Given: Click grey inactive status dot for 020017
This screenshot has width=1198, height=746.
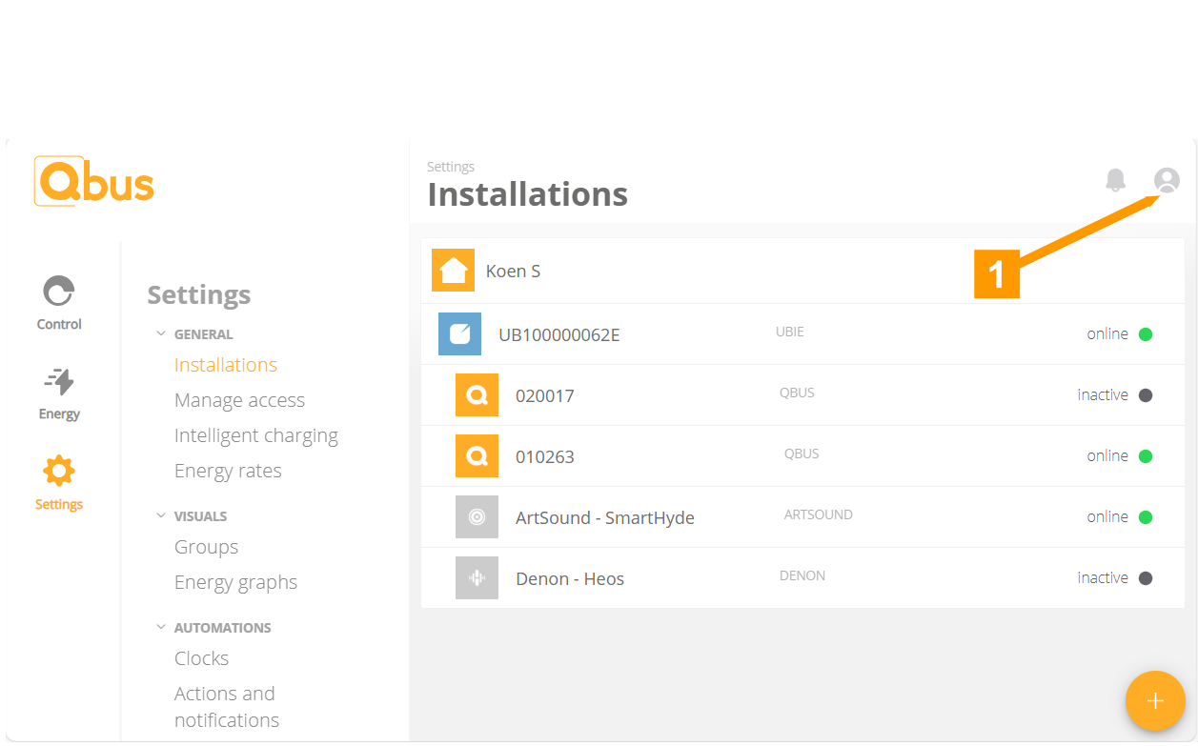Looking at the screenshot, I should (1146, 395).
